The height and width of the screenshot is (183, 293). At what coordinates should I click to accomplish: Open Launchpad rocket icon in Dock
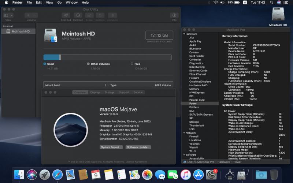45,175
